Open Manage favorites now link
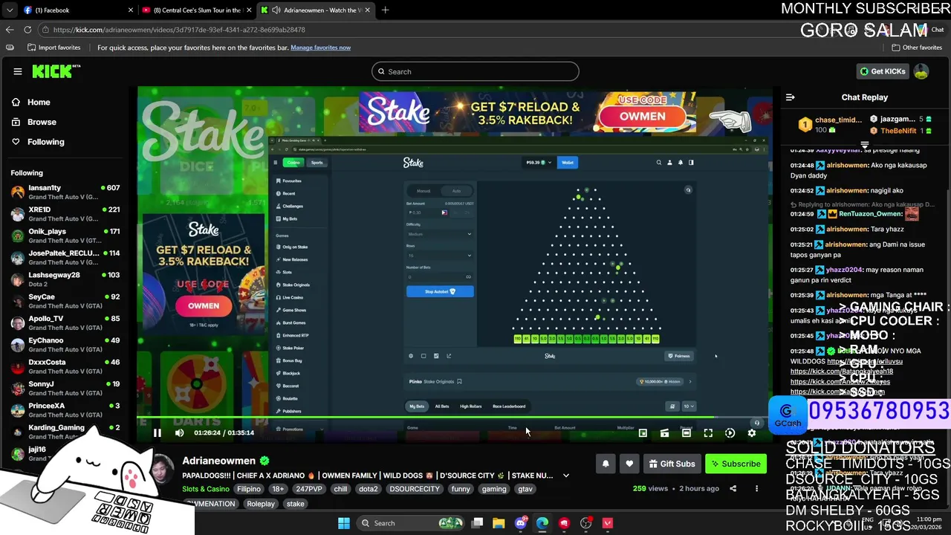 tap(320, 48)
